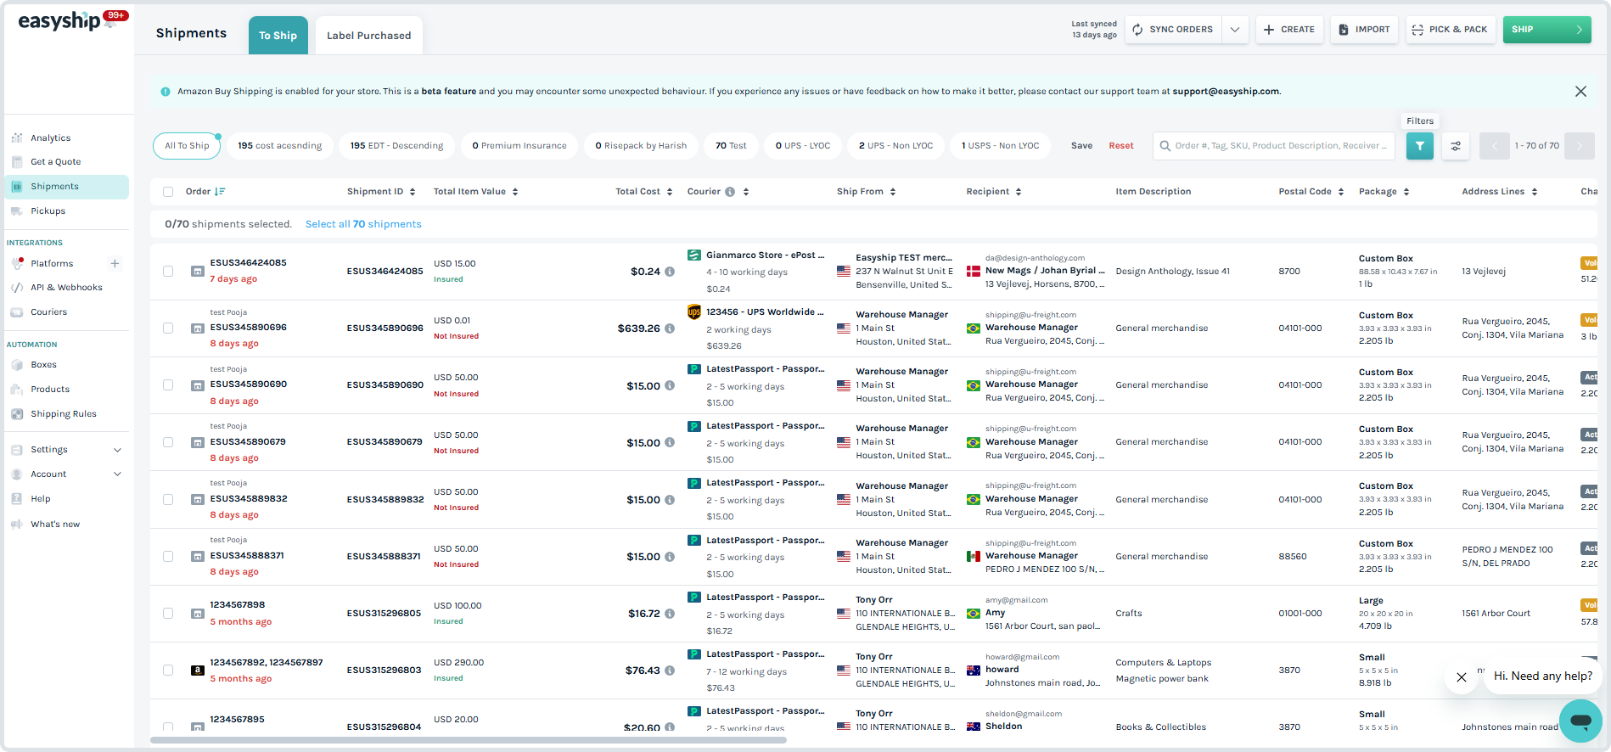This screenshot has height=752, width=1611.
Task: Open the chat support bubble icon
Action: 1580,721
